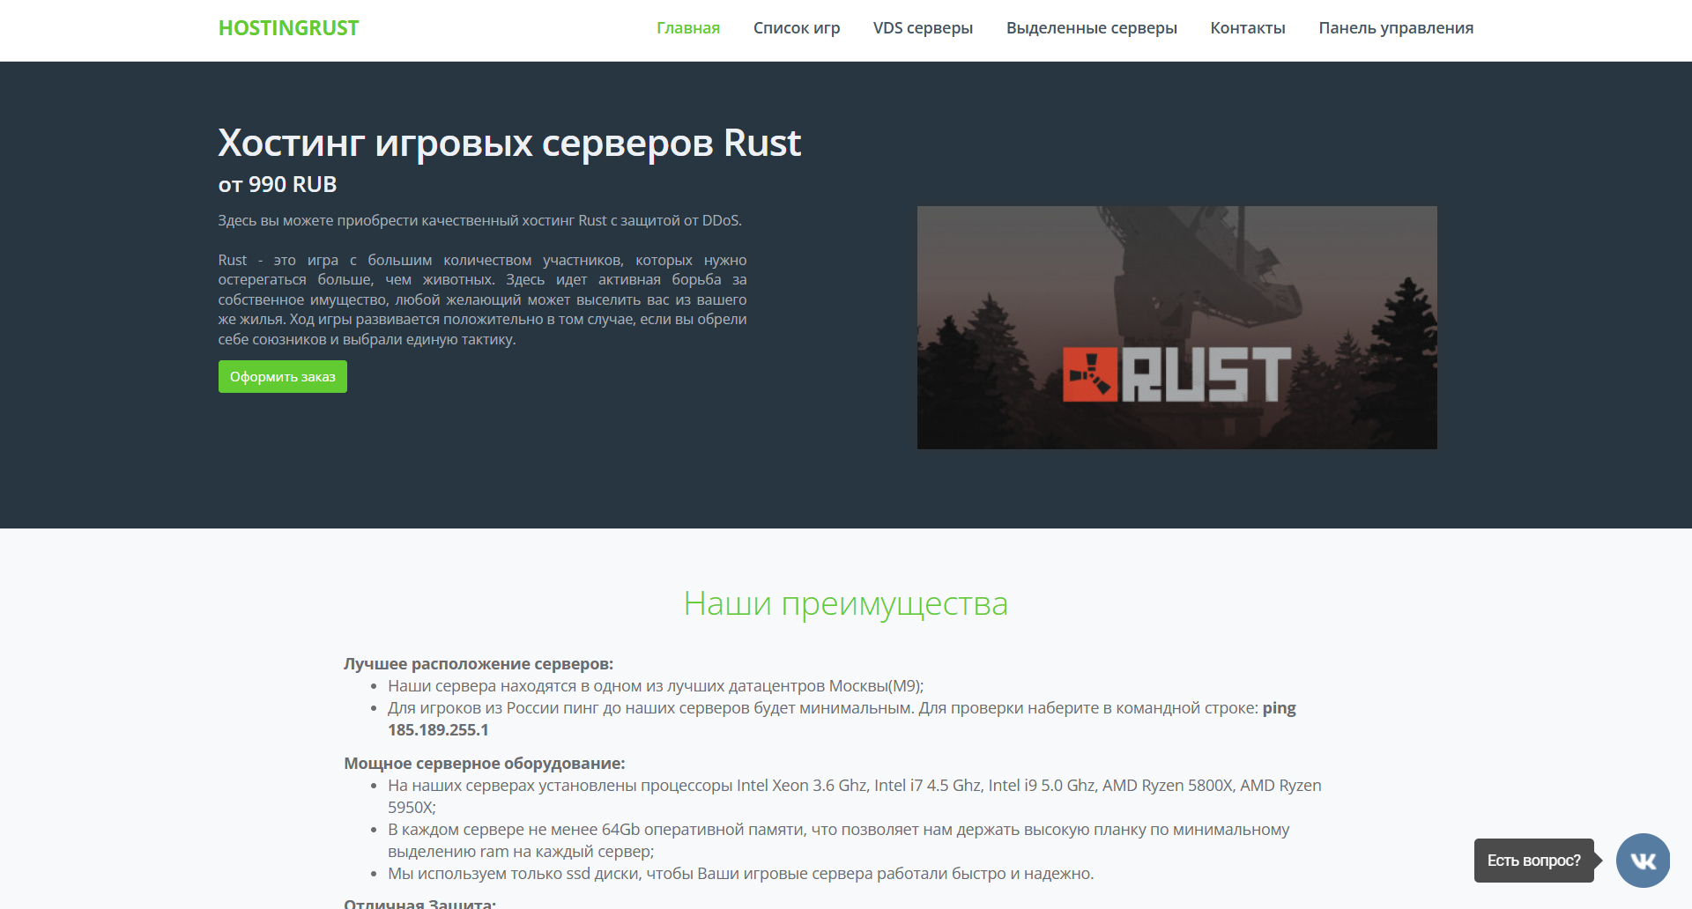1692x909 pixels.
Task: Select the Контакты menu link
Action: tap(1247, 28)
